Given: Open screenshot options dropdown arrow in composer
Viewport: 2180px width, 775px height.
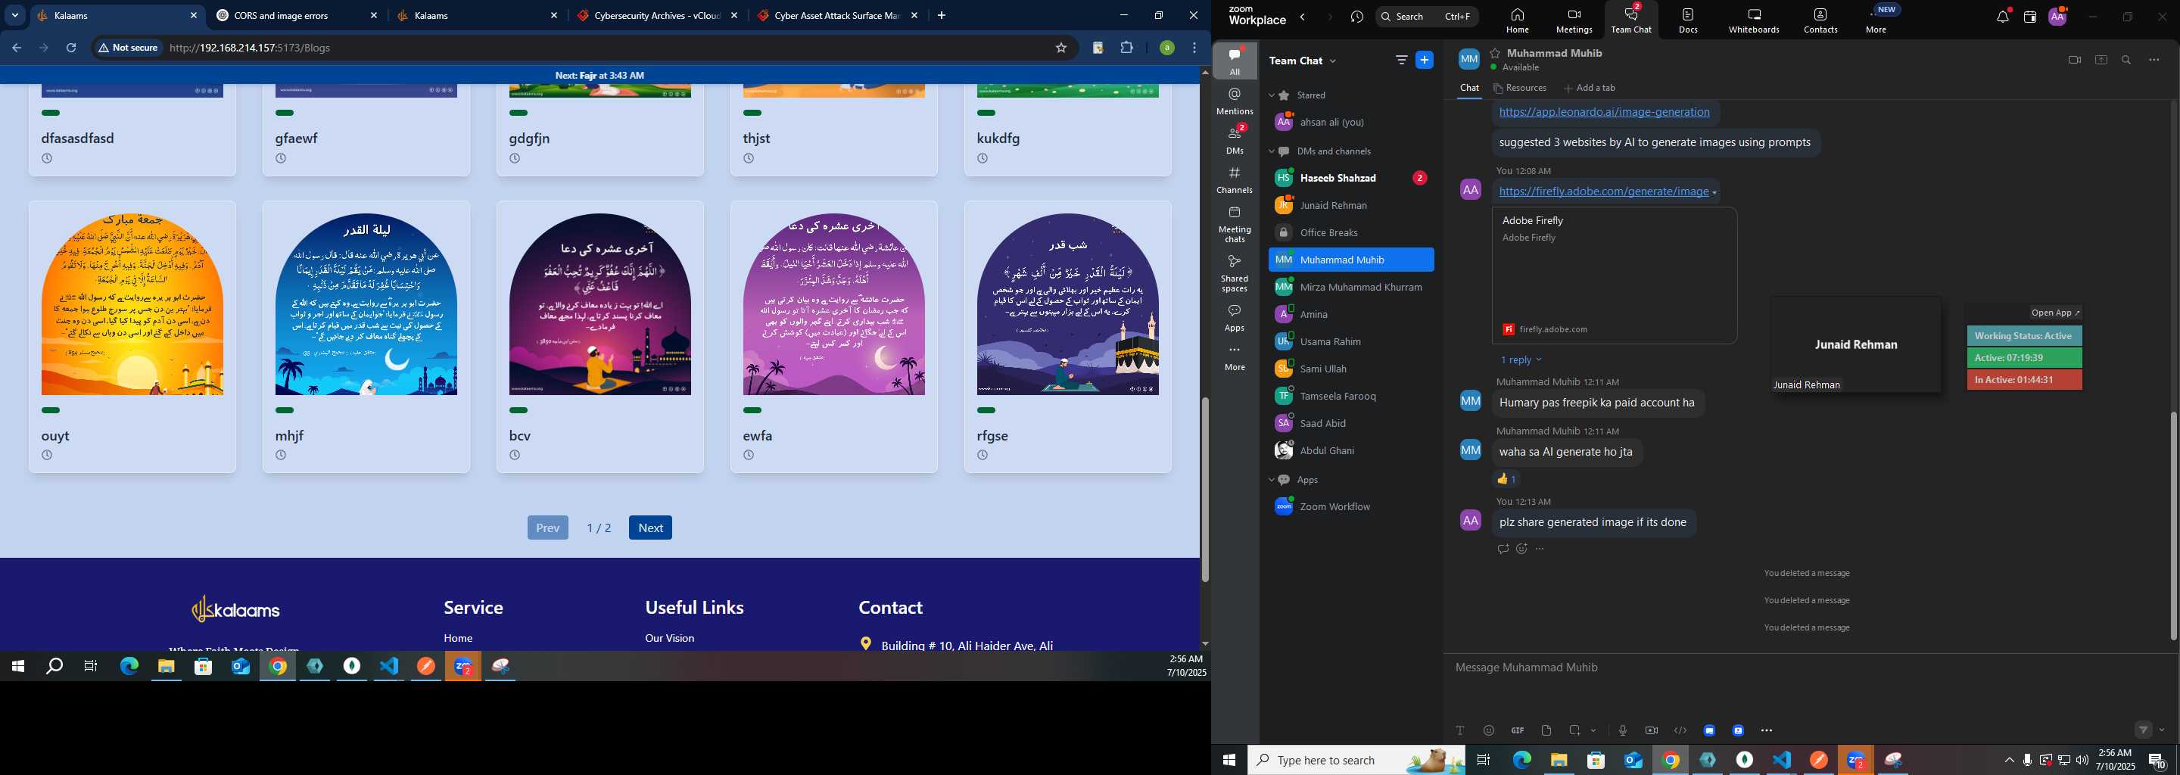Looking at the screenshot, I should (1593, 730).
